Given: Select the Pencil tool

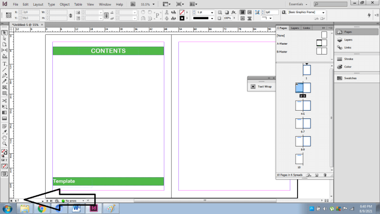Looking at the screenshot, I should (4, 82).
